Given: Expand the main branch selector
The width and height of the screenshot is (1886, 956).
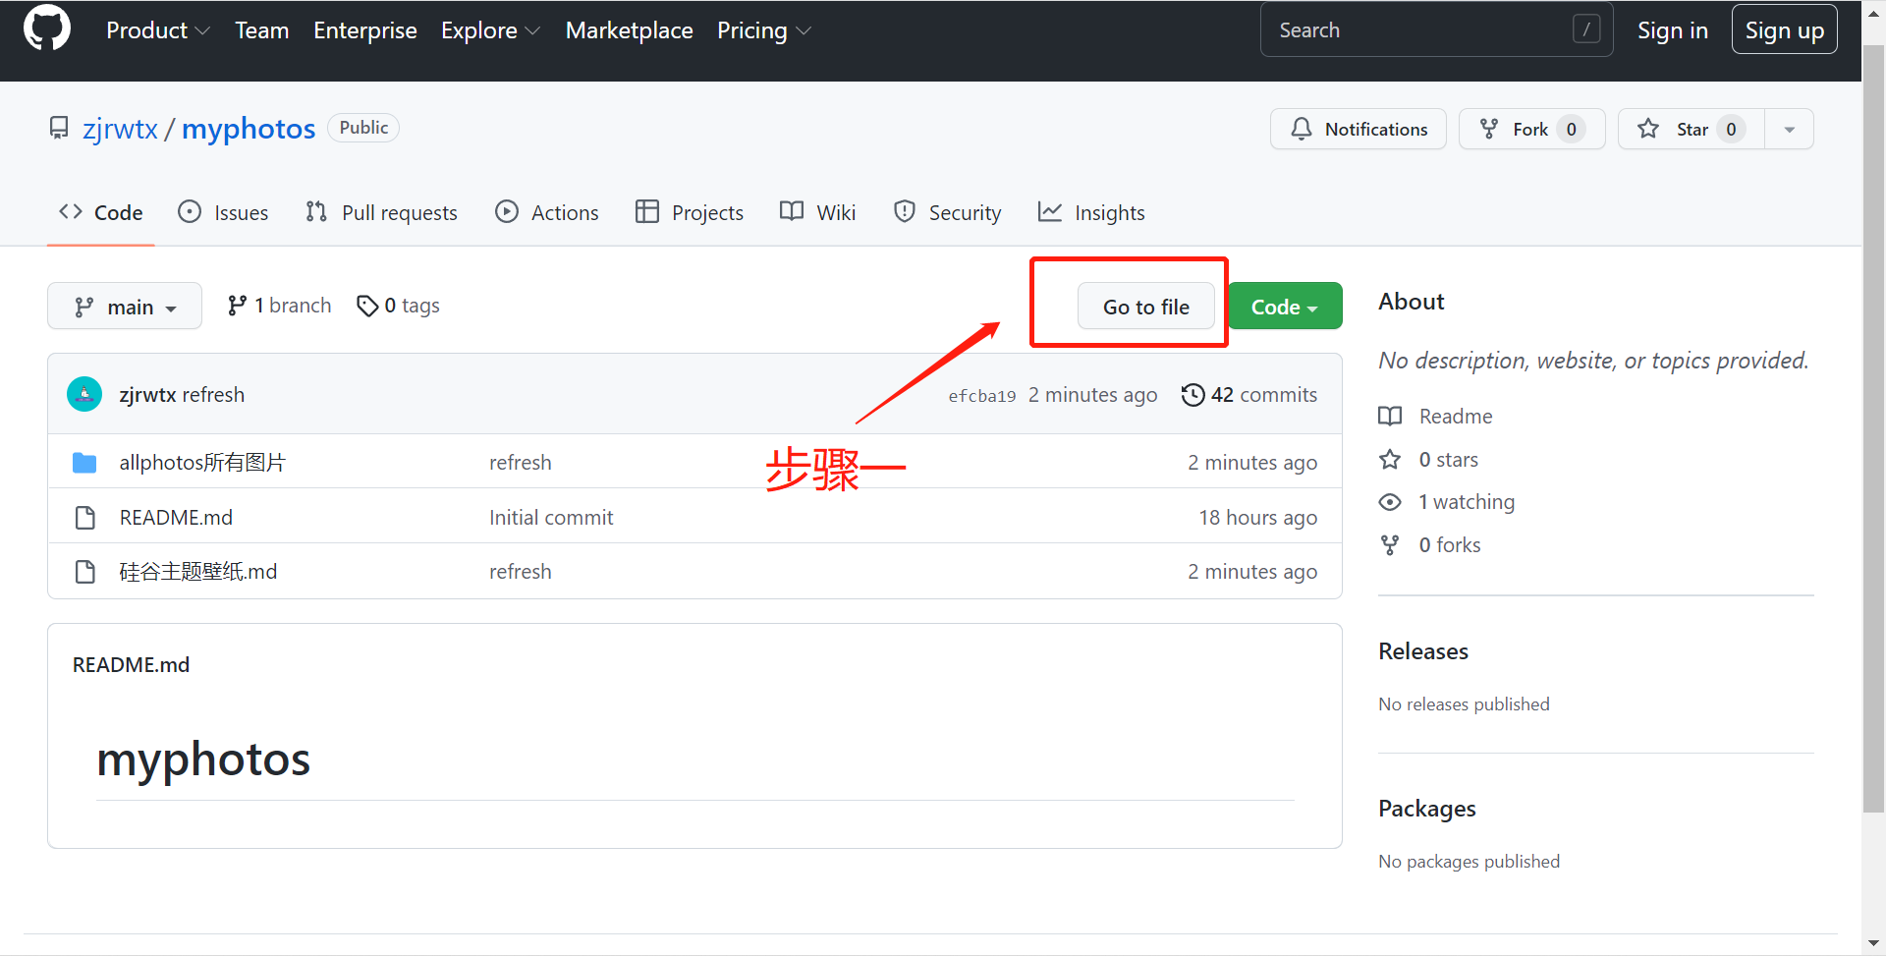Looking at the screenshot, I should tap(125, 307).
